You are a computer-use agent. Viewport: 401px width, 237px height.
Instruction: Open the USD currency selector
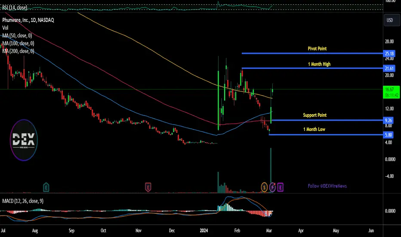(x=391, y=20)
